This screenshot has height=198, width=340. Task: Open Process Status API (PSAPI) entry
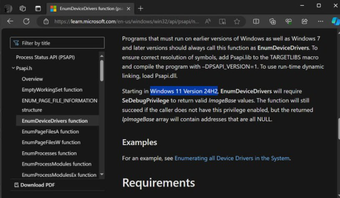coord(45,57)
